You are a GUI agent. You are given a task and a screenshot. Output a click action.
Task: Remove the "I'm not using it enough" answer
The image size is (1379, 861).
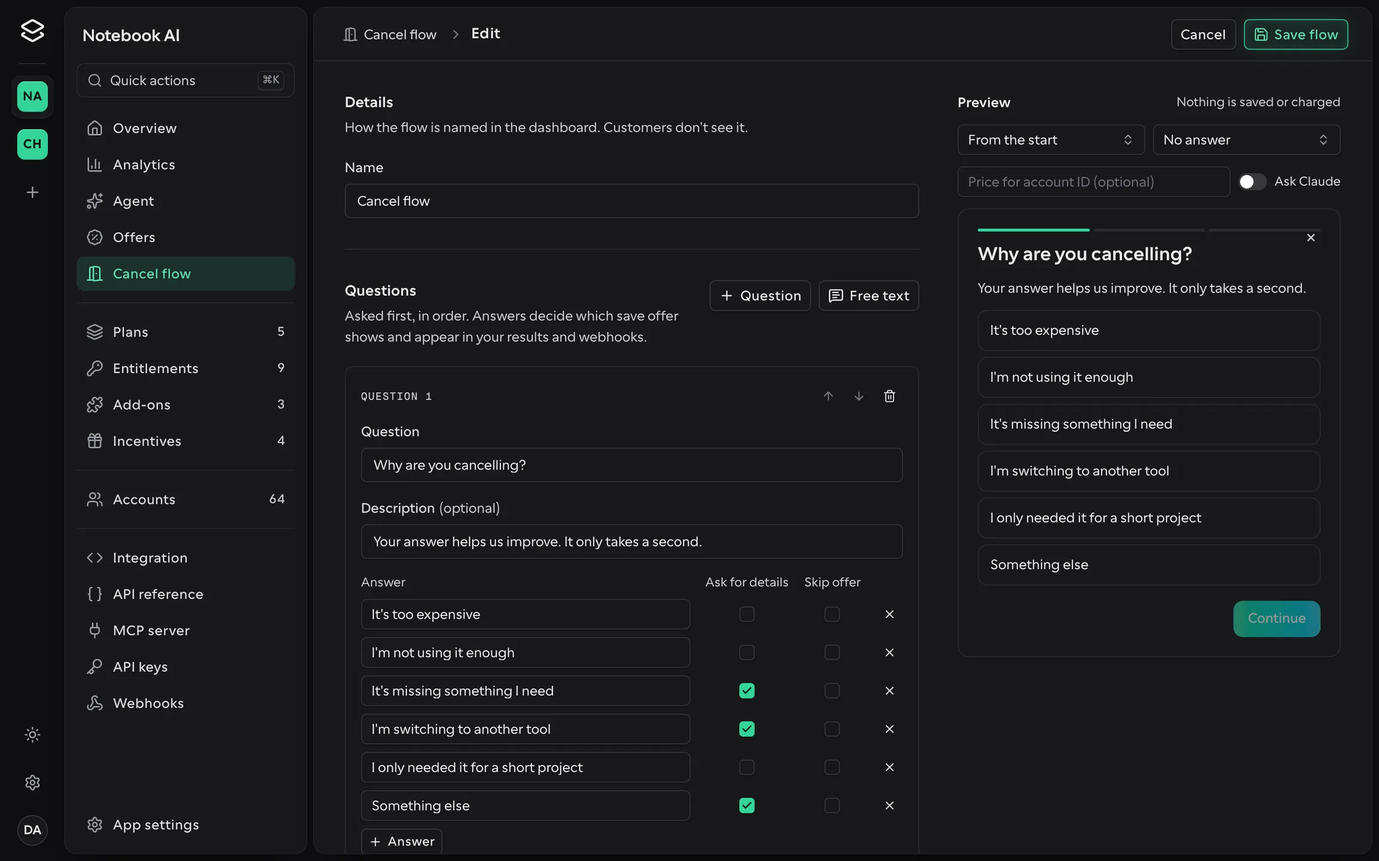pyautogui.click(x=889, y=652)
